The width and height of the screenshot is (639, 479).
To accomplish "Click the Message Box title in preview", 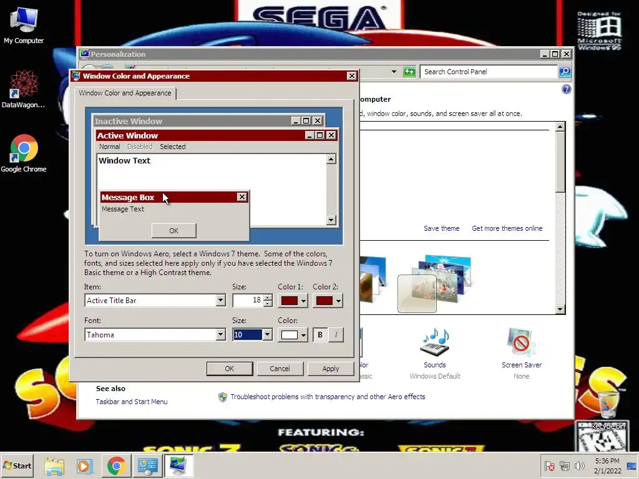I will pyautogui.click(x=175, y=197).
